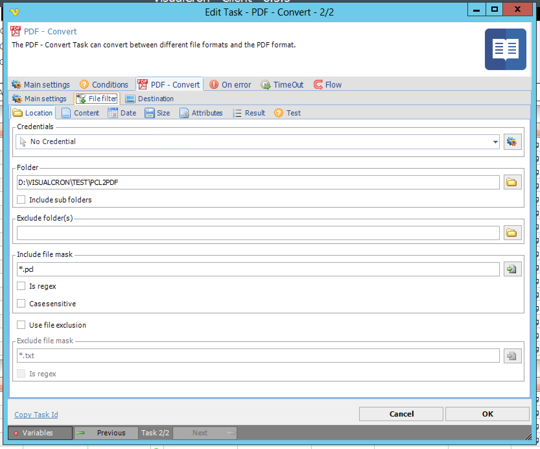Switch to the On error tab

coord(230,85)
